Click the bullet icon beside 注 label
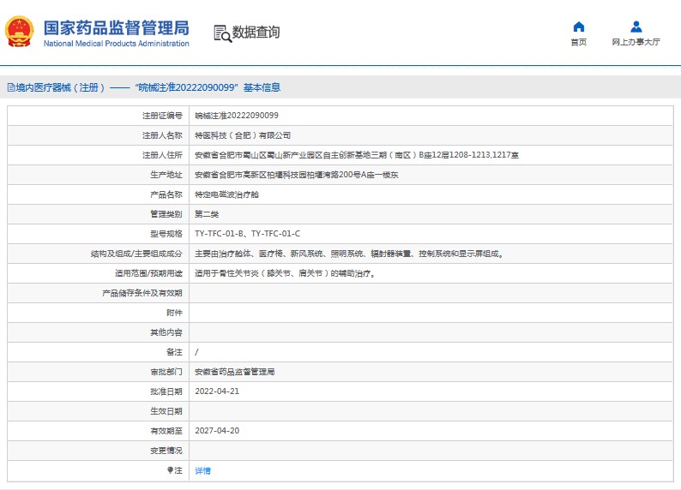 (169, 470)
